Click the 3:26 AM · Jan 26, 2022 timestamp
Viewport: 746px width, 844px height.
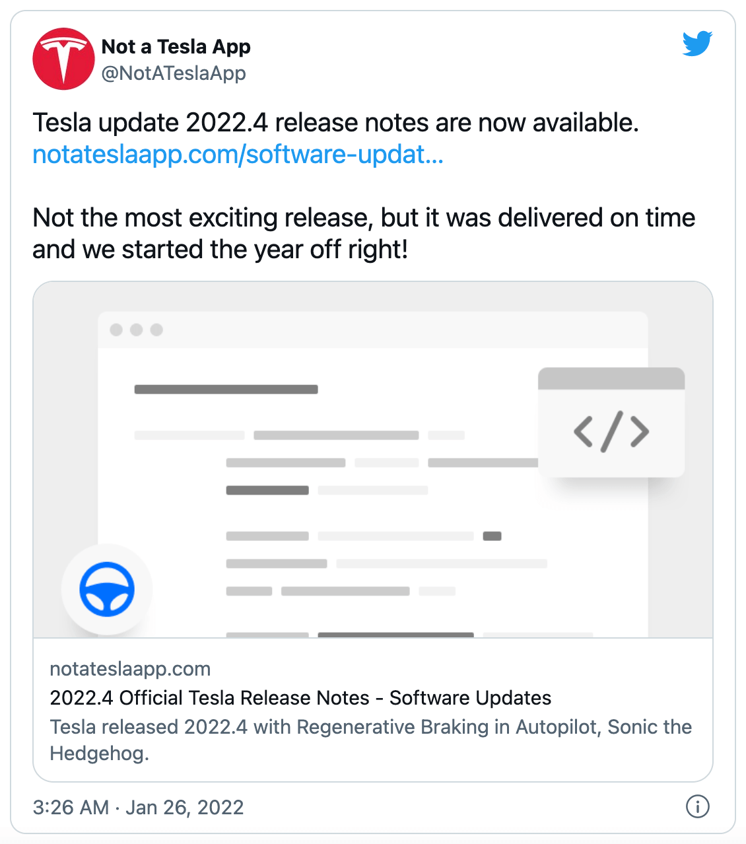tap(139, 807)
